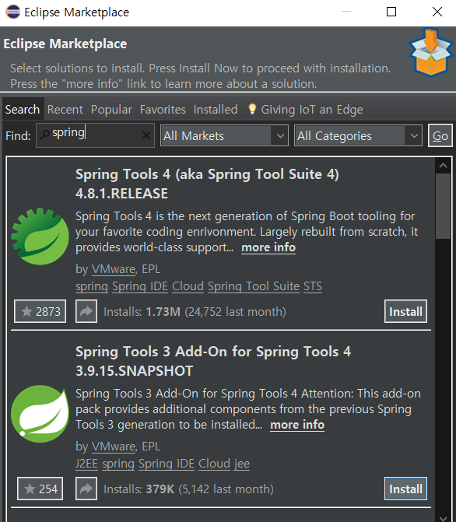Click the Spring Tools 4 (aka Spring Tool Suite 4) title
This screenshot has height=522, width=456.
[x=207, y=174]
